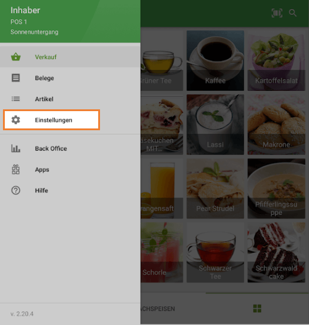Image resolution: width=309 pixels, height=325 pixels.
Task: Select the Pfifferlingssuppe item tile
Action: (x=277, y=188)
